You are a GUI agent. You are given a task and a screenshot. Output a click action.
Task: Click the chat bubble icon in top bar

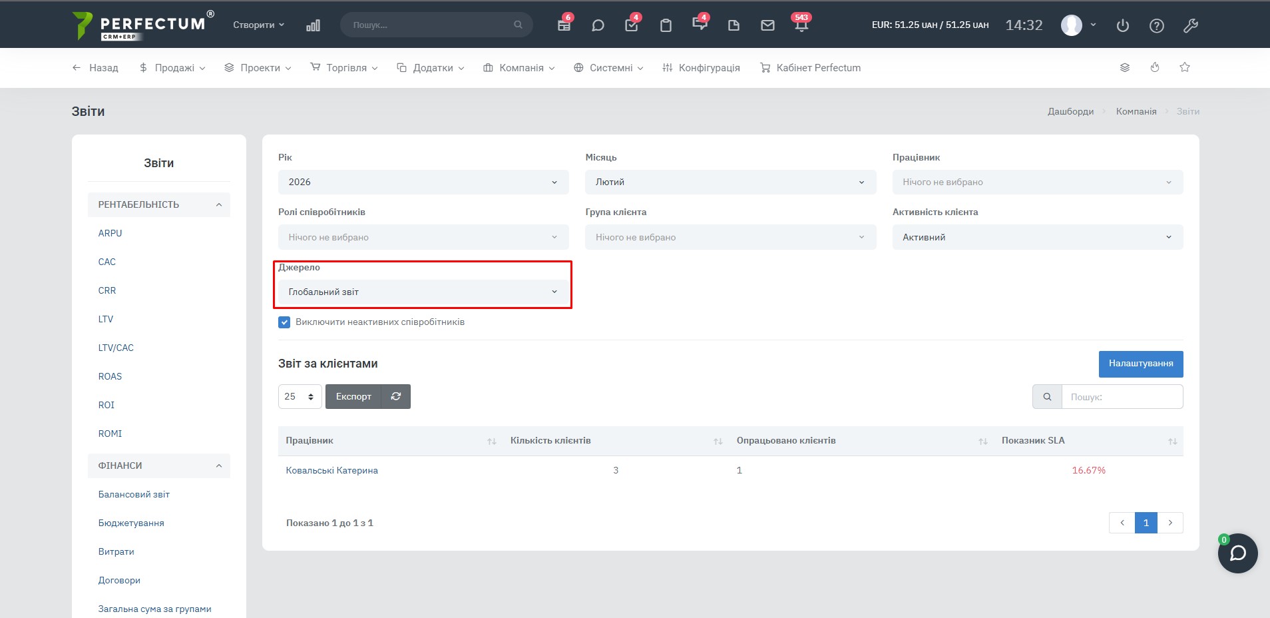point(598,25)
